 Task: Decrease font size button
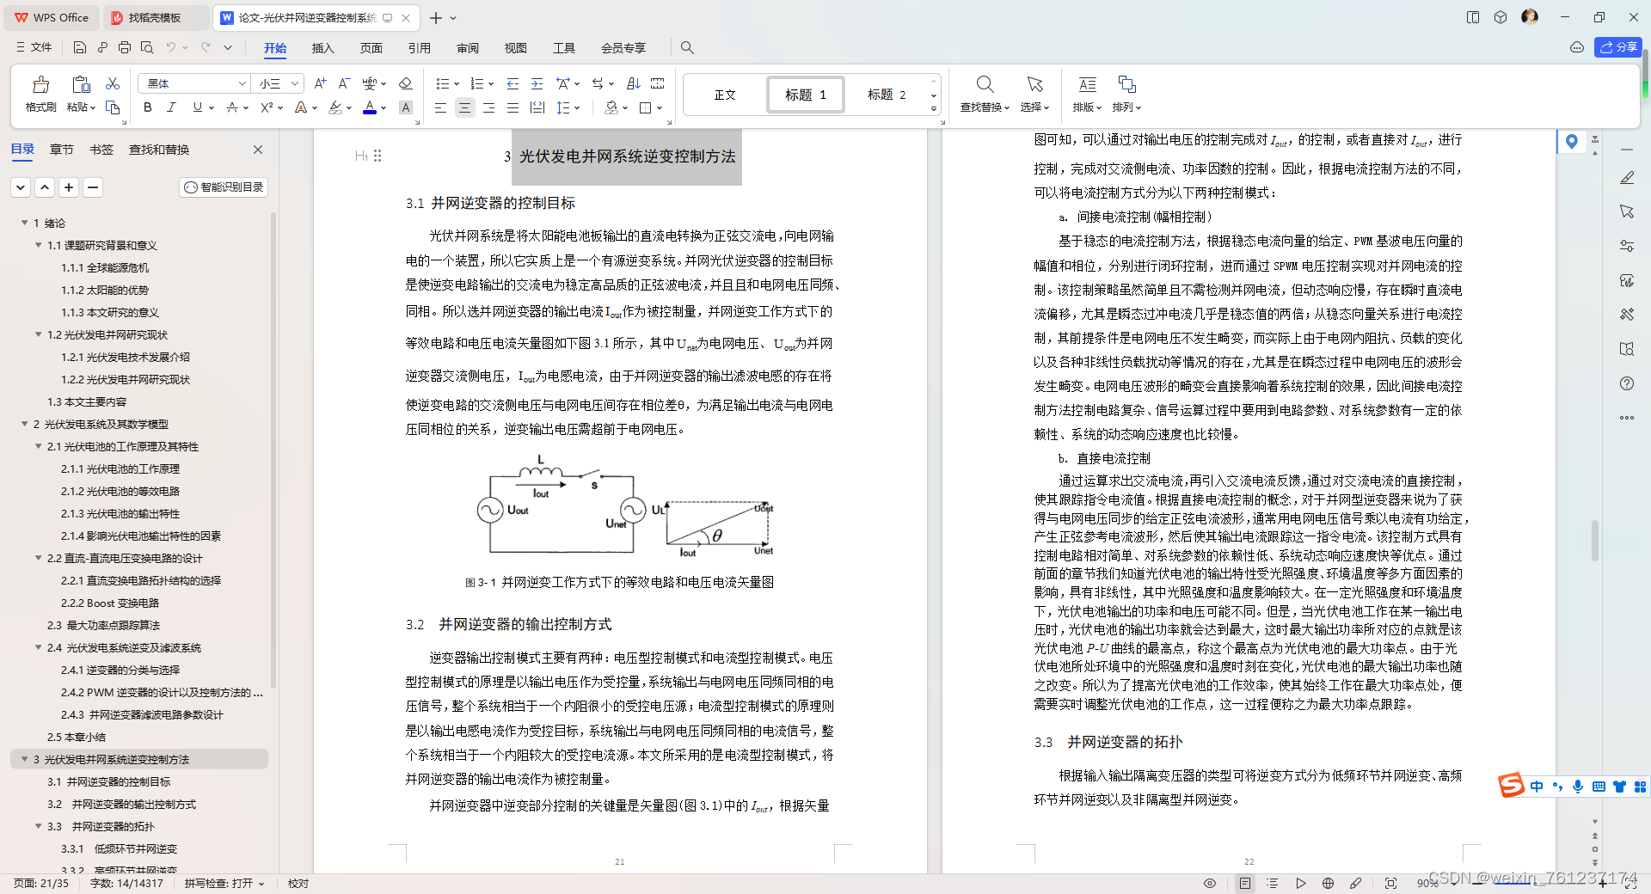coord(344,83)
